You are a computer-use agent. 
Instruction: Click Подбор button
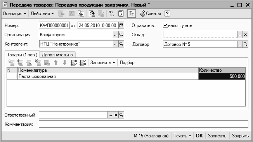click(127, 63)
